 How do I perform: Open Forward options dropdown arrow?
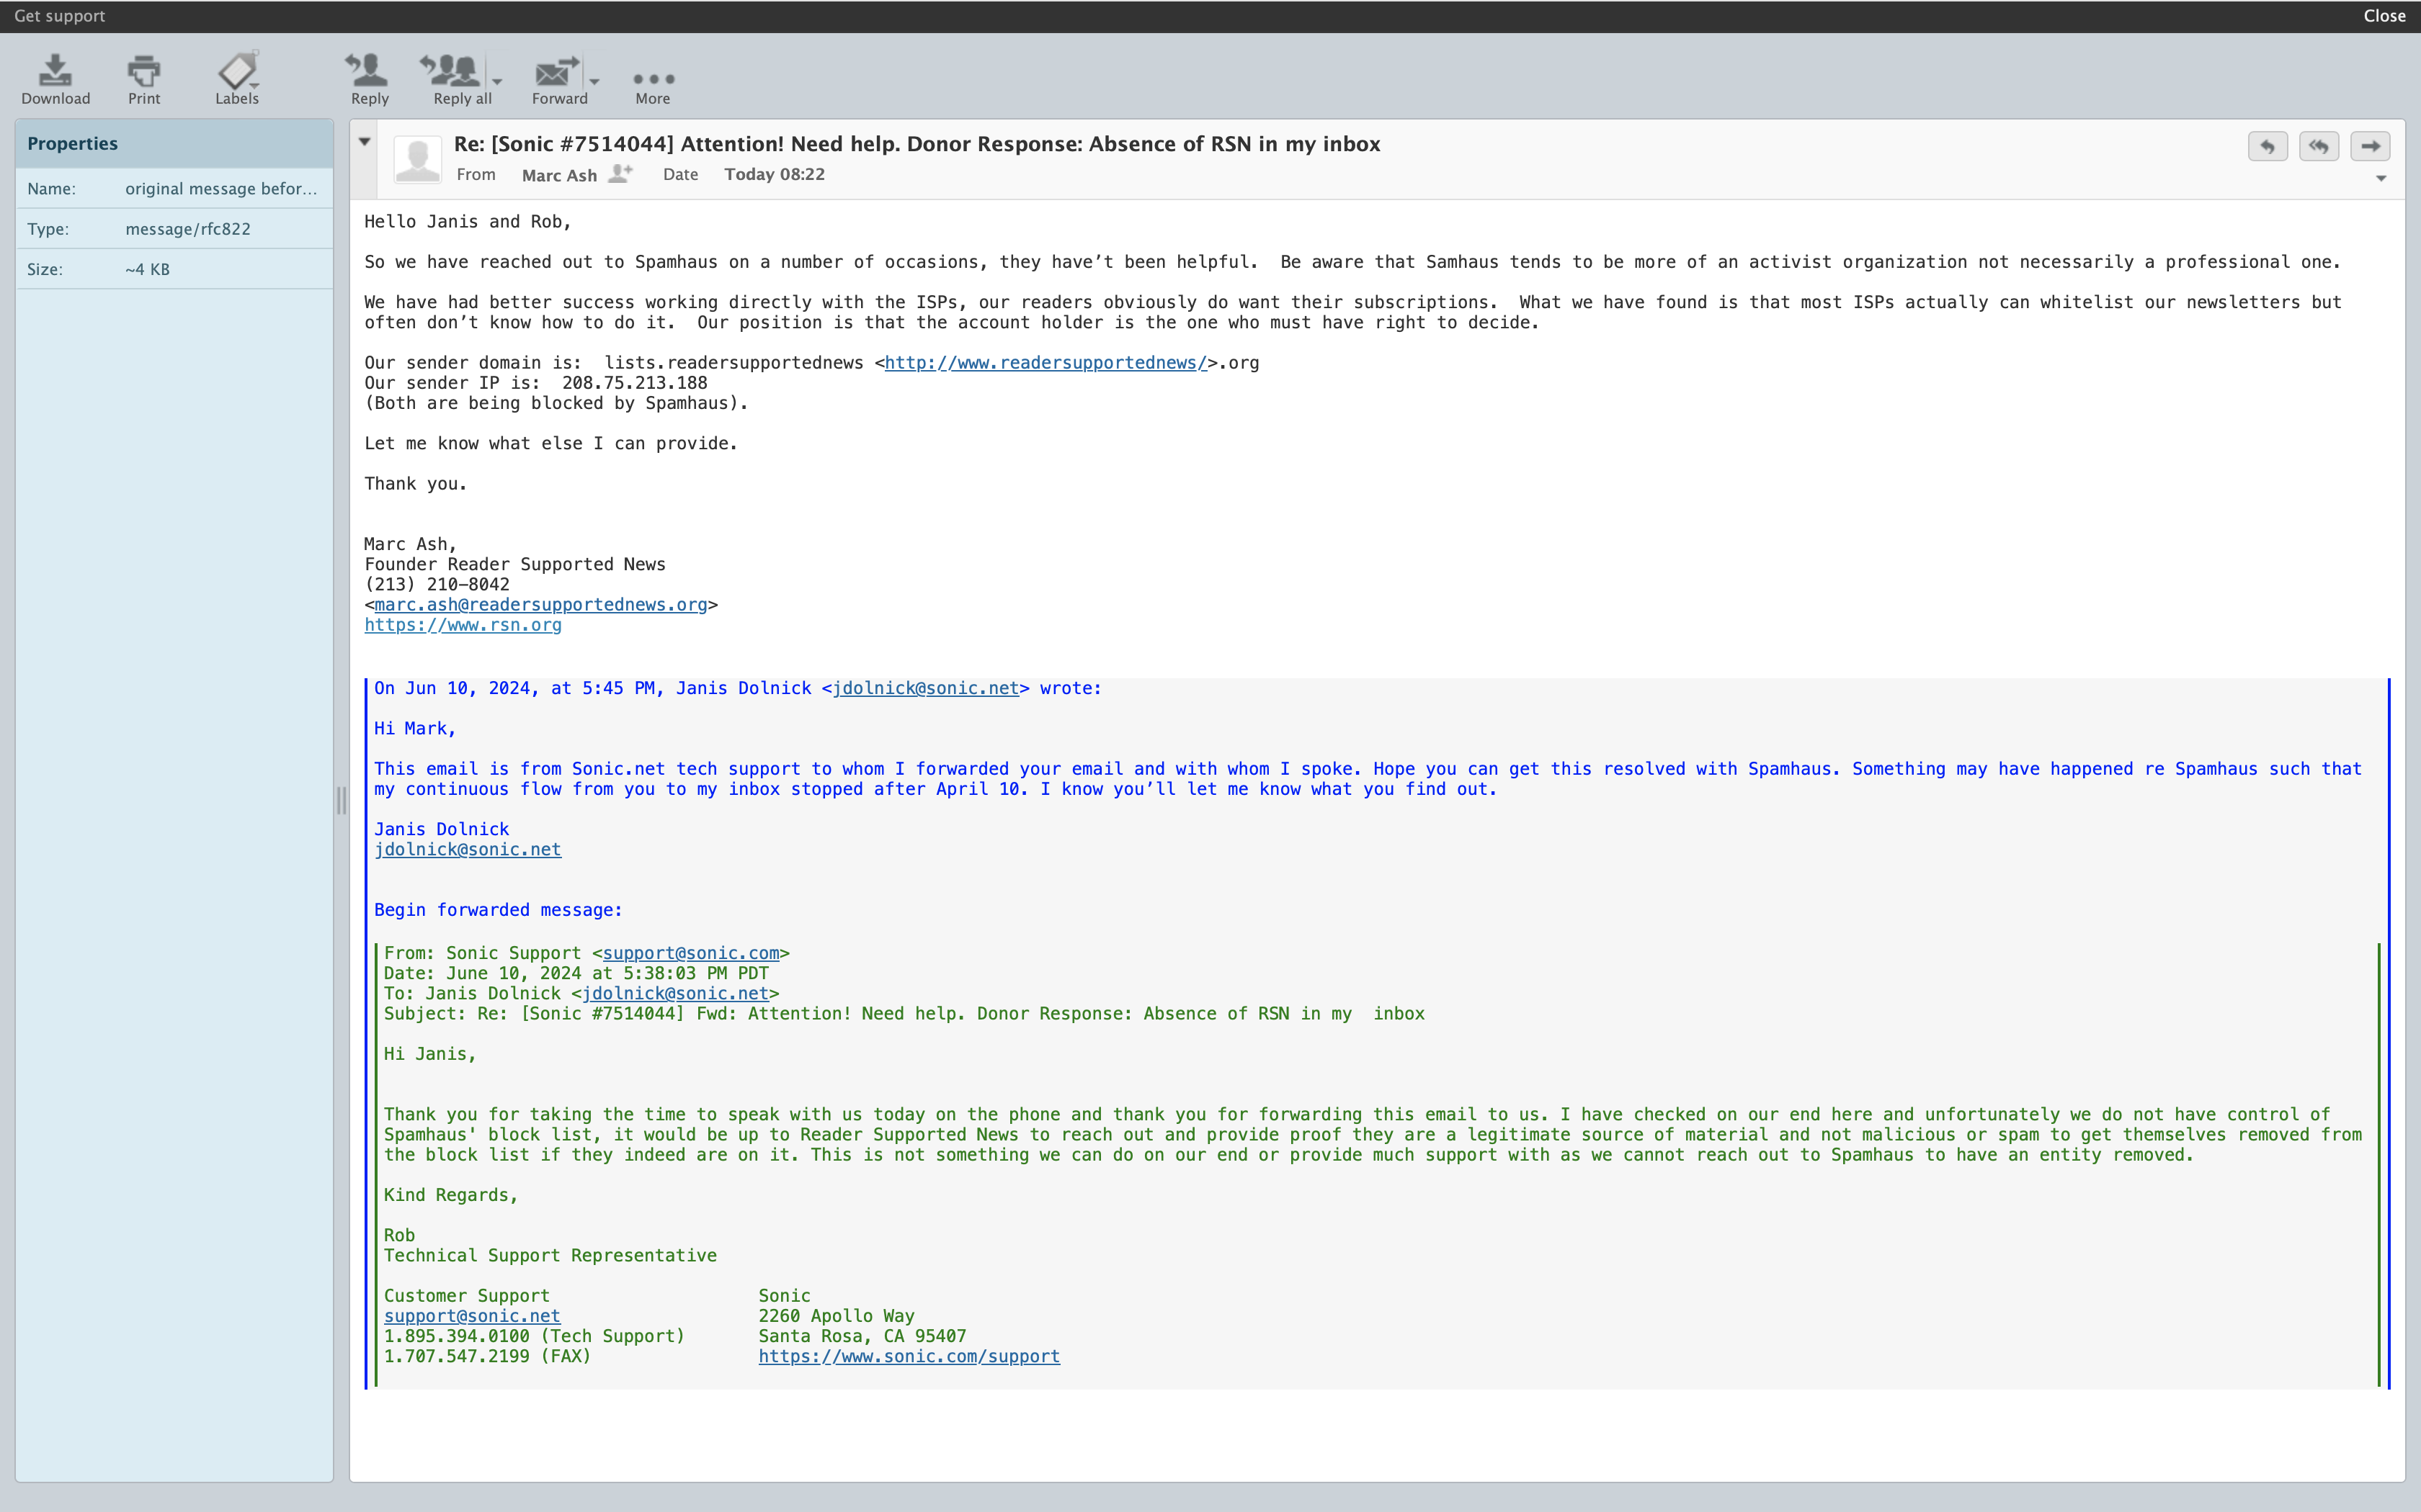tap(594, 81)
